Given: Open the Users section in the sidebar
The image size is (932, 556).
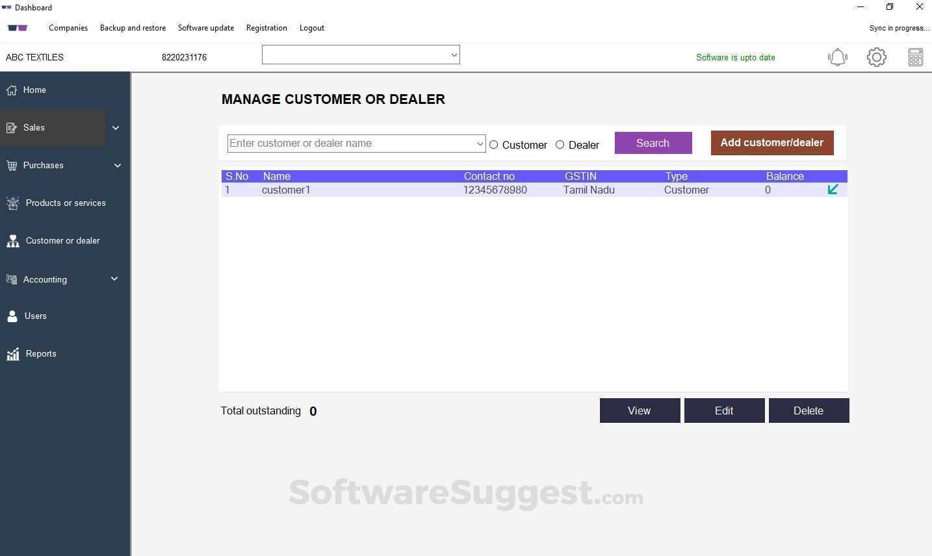Looking at the screenshot, I should [35, 316].
